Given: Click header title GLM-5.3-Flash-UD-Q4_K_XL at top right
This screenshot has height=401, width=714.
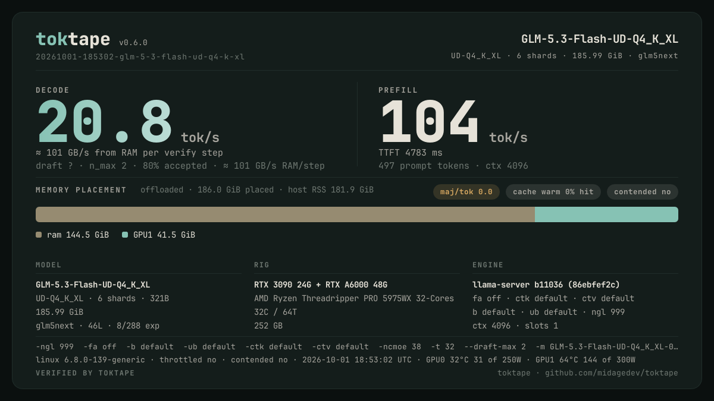Looking at the screenshot, I should tap(600, 39).
